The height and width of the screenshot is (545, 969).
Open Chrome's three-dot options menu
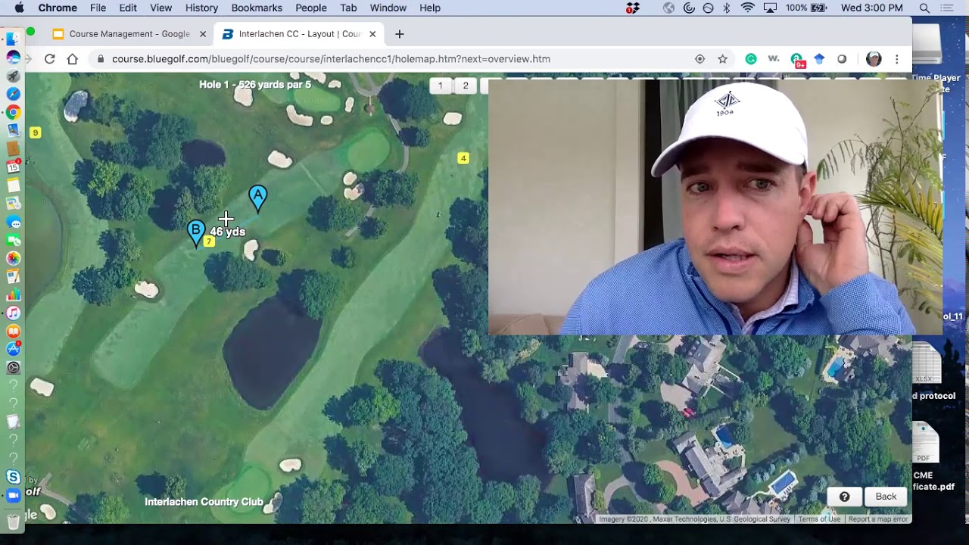[896, 59]
